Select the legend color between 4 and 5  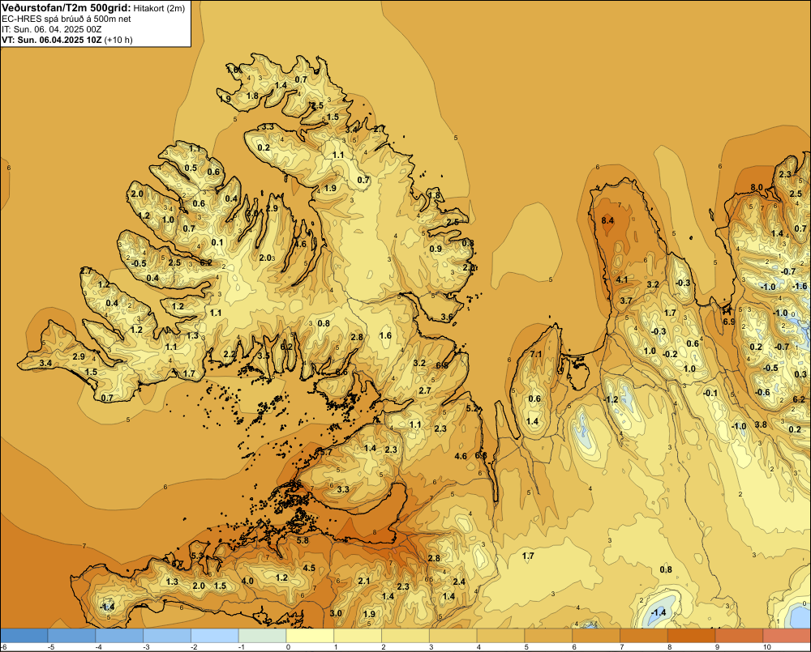[500, 636]
